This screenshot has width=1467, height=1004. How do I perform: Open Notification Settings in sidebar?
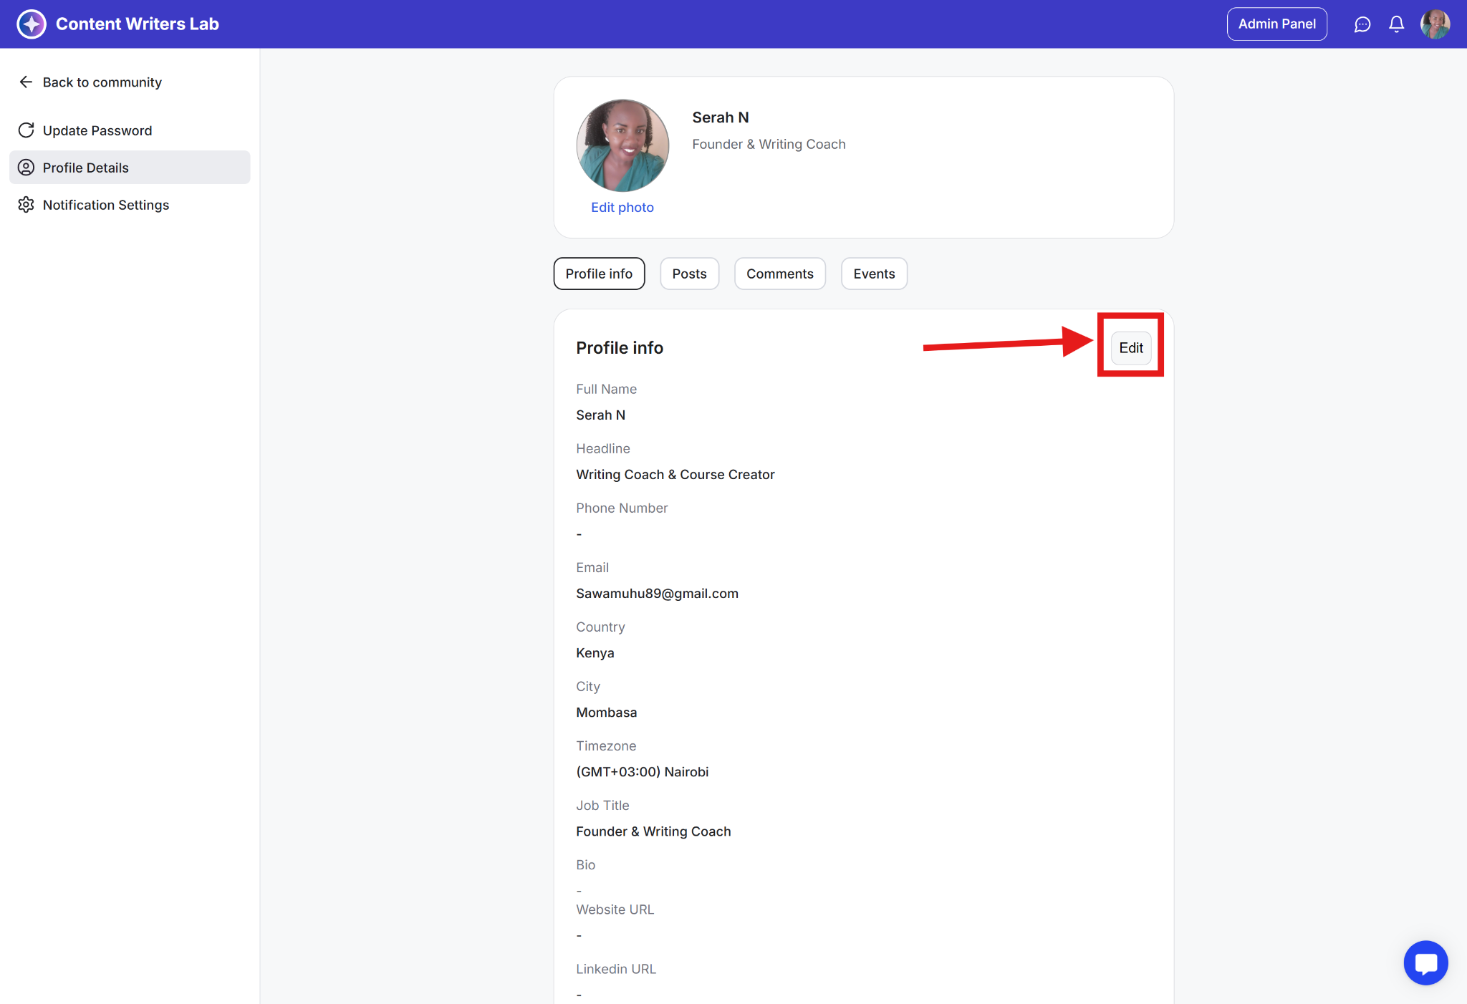(106, 205)
